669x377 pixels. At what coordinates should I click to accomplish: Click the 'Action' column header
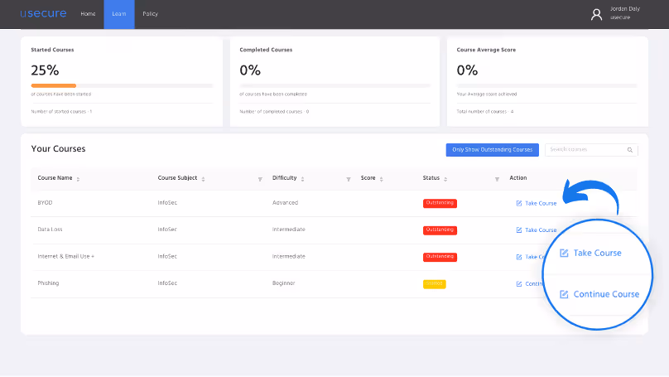click(518, 178)
